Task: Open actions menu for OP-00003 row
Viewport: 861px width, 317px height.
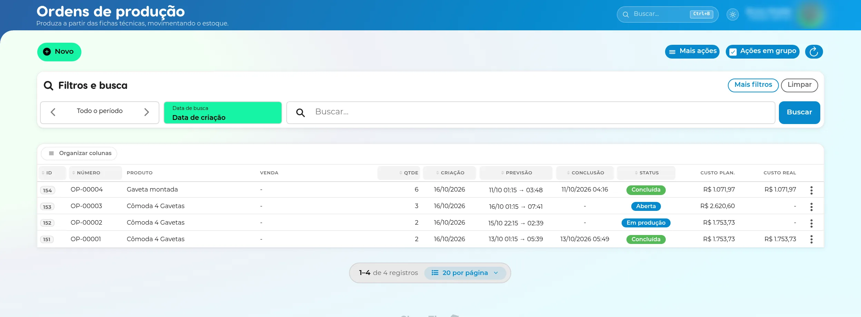Action: (x=811, y=207)
